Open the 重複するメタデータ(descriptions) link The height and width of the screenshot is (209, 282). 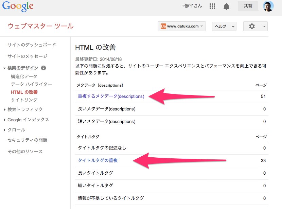(111, 96)
